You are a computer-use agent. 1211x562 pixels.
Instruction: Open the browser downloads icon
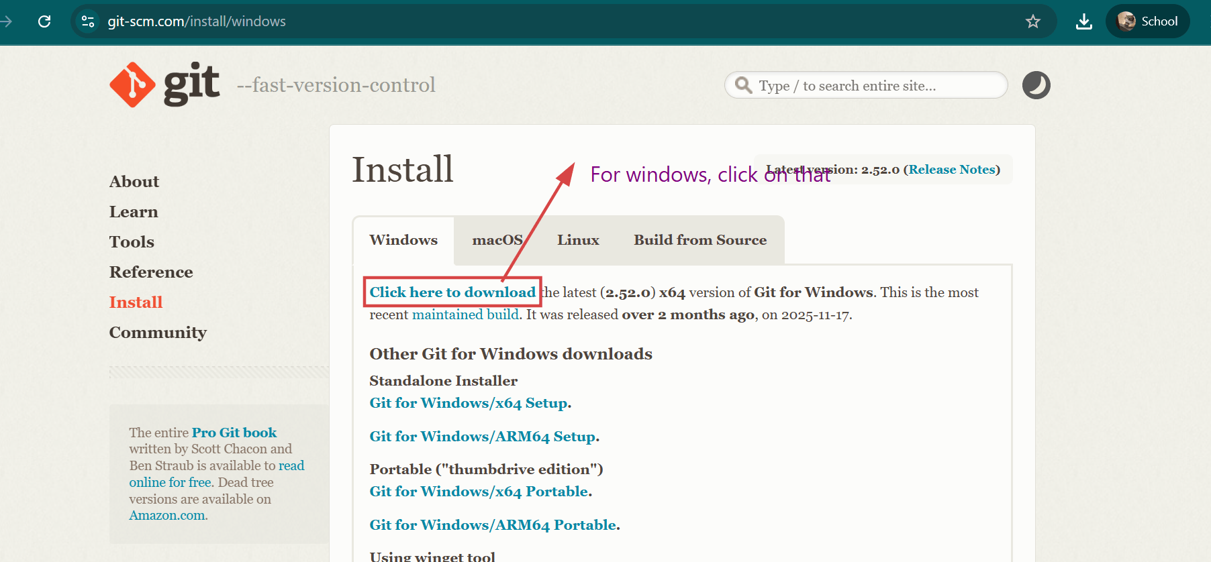tap(1084, 21)
